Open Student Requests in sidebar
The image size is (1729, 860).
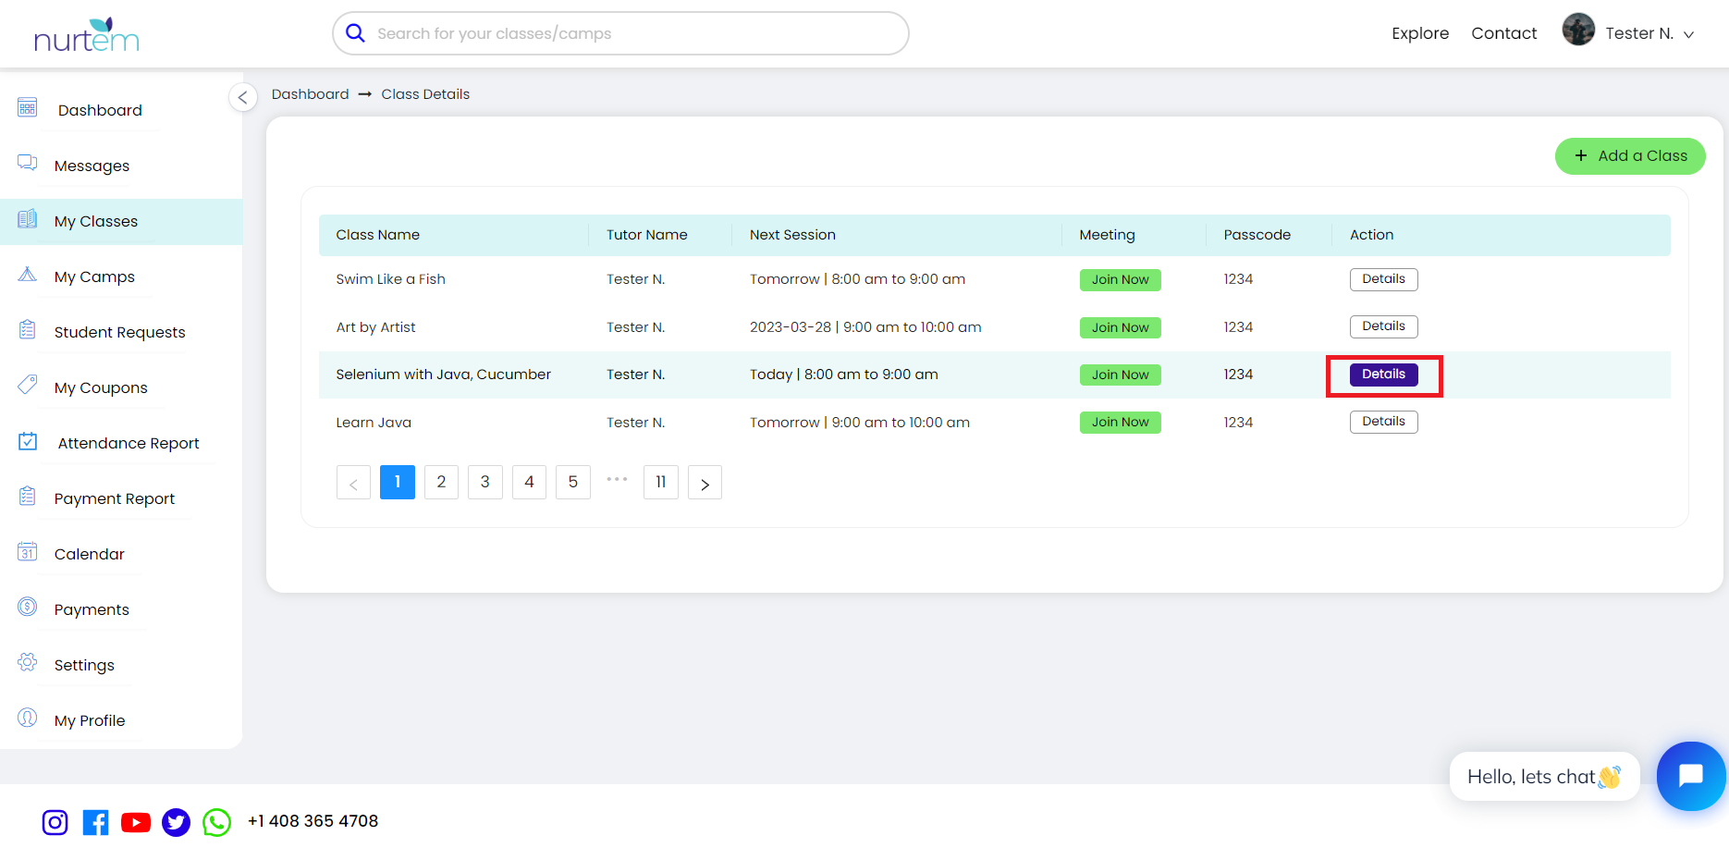119,332
